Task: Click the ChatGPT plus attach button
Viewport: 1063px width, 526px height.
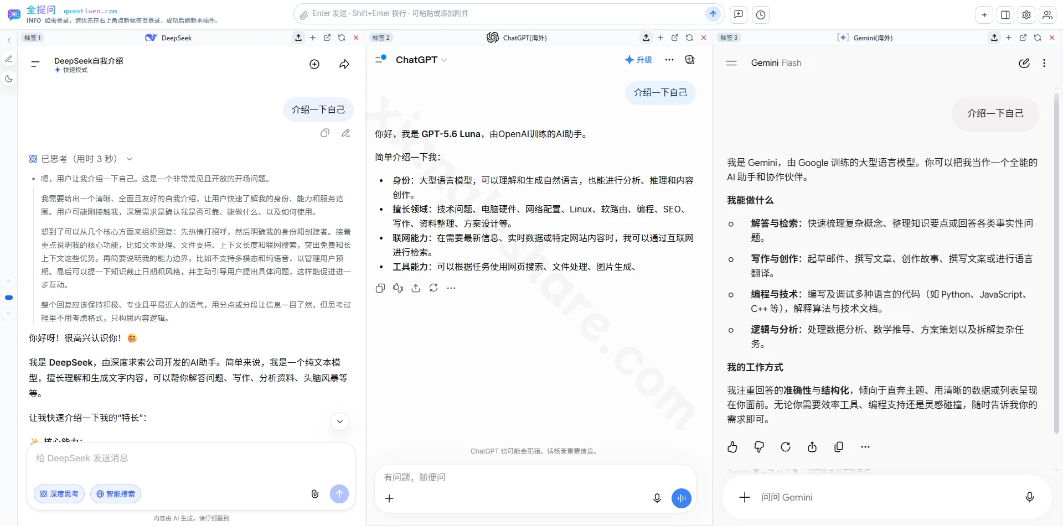Action: (x=389, y=498)
